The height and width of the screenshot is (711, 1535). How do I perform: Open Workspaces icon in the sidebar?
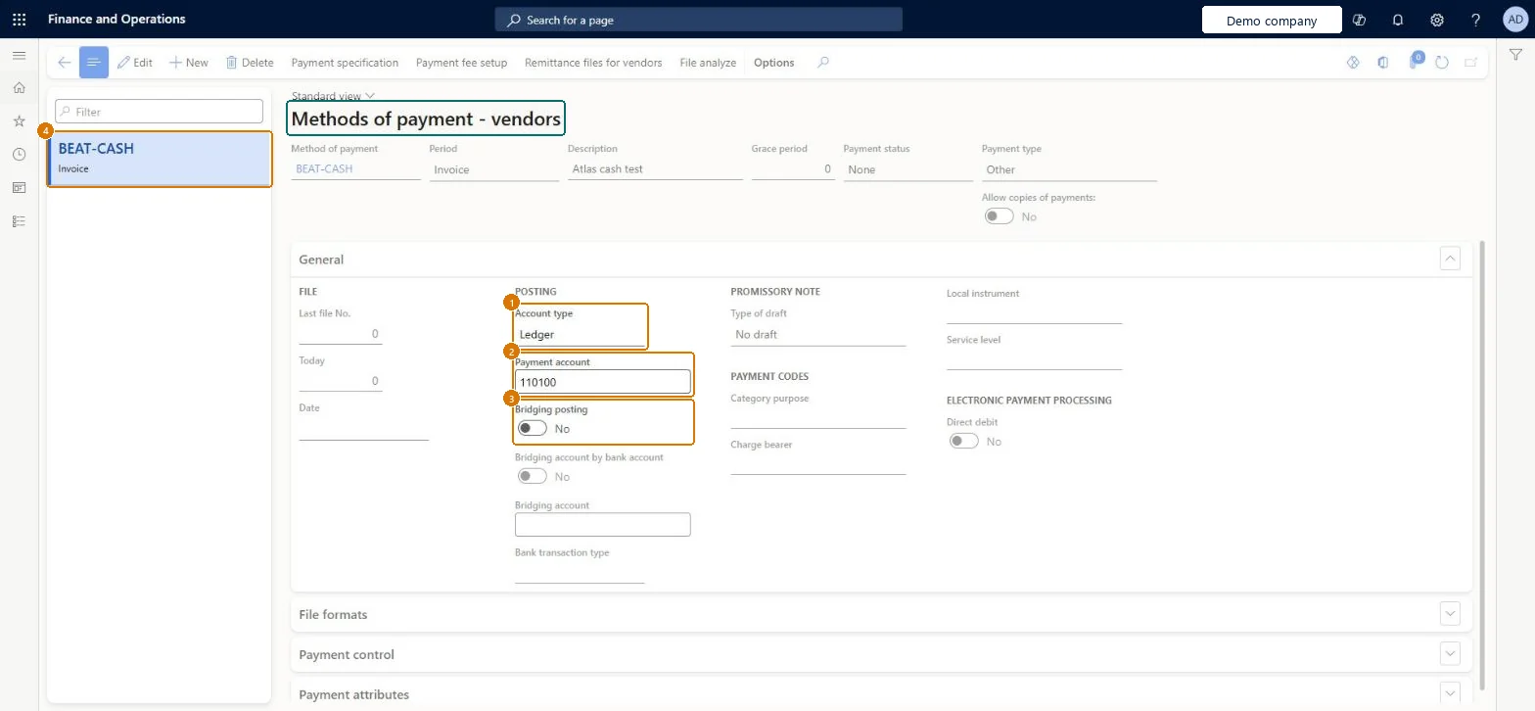[x=19, y=188]
